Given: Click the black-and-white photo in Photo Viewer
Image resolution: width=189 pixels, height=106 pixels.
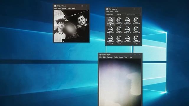Looking at the screenshot, I should (x=71, y=26).
